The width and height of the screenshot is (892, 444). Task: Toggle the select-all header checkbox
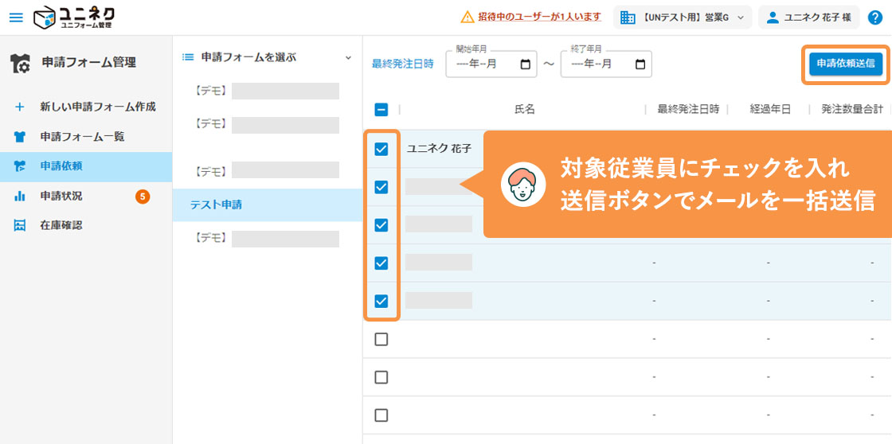coord(381,110)
